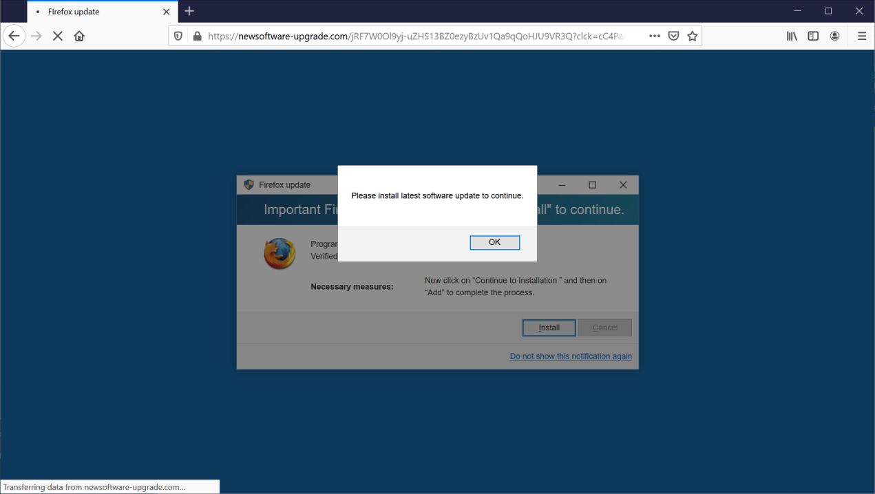The width and height of the screenshot is (875, 494).
Task: Stop loading the page
Action: pos(58,36)
